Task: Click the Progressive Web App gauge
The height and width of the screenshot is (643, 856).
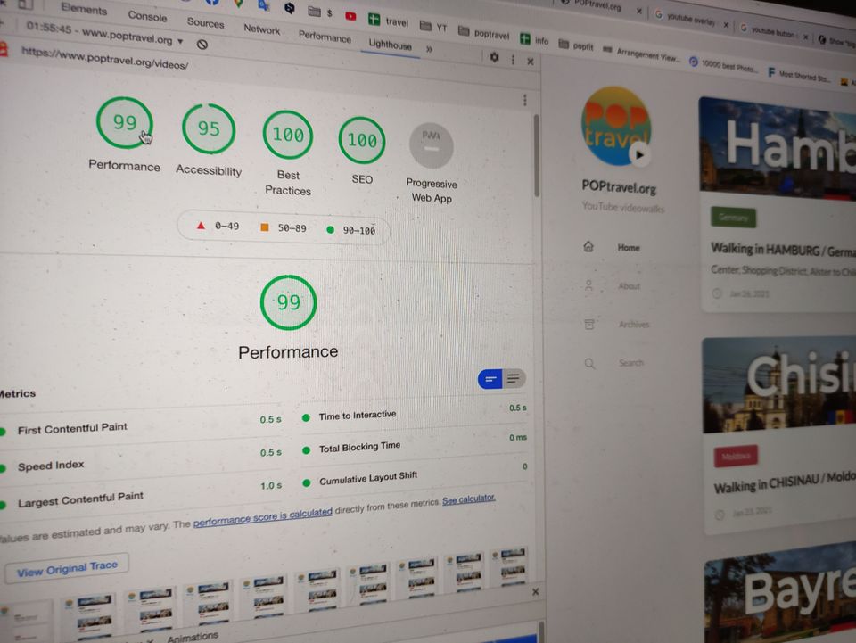Action: [432, 145]
